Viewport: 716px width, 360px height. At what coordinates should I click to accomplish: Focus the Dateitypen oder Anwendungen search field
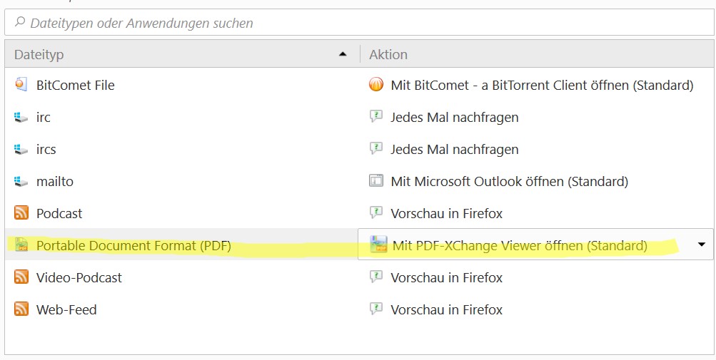(x=357, y=24)
